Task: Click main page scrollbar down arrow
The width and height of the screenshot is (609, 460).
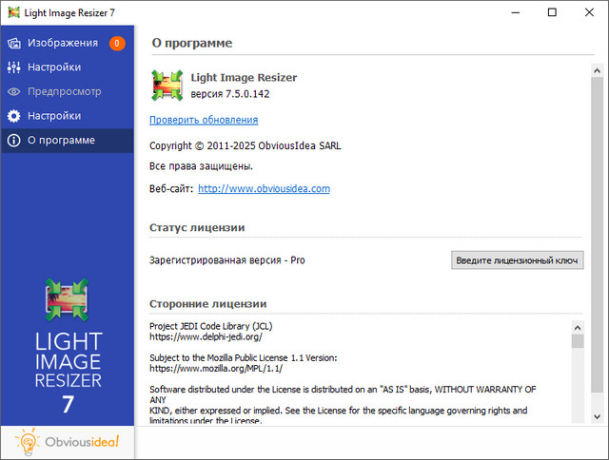Action: (x=597, y=417)
